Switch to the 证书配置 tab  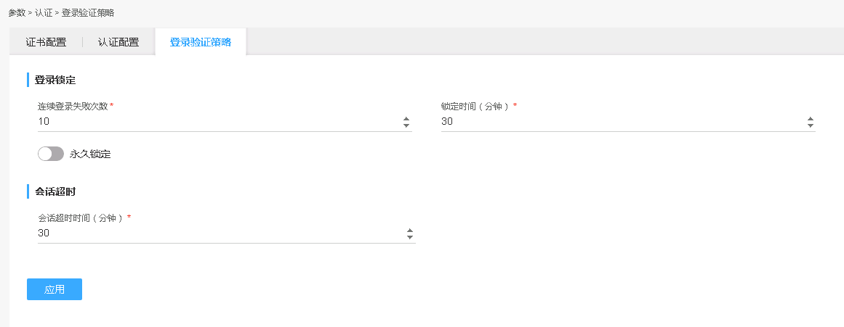[x=46, y=42]
